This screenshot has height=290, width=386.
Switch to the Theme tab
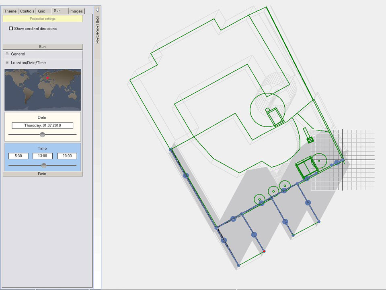(10, 11)
